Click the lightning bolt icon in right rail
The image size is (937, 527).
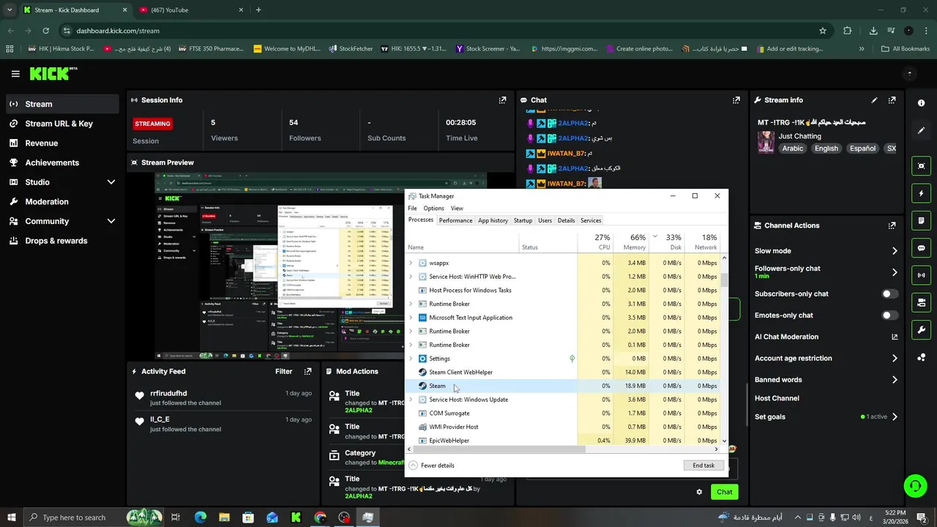(x=921, y=193)
